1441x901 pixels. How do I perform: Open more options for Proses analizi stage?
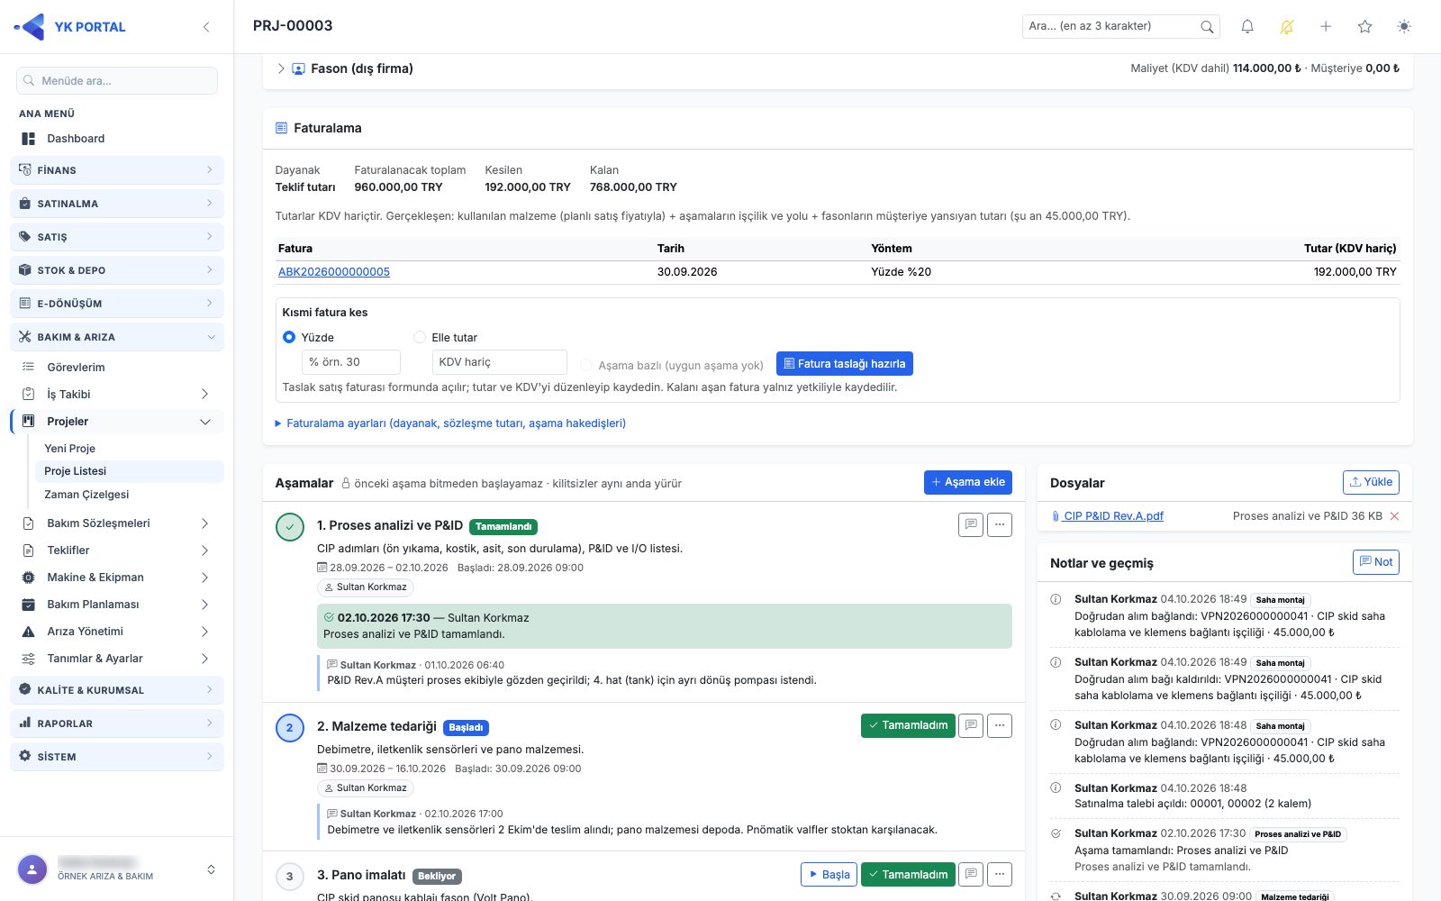pos(1000,524)
